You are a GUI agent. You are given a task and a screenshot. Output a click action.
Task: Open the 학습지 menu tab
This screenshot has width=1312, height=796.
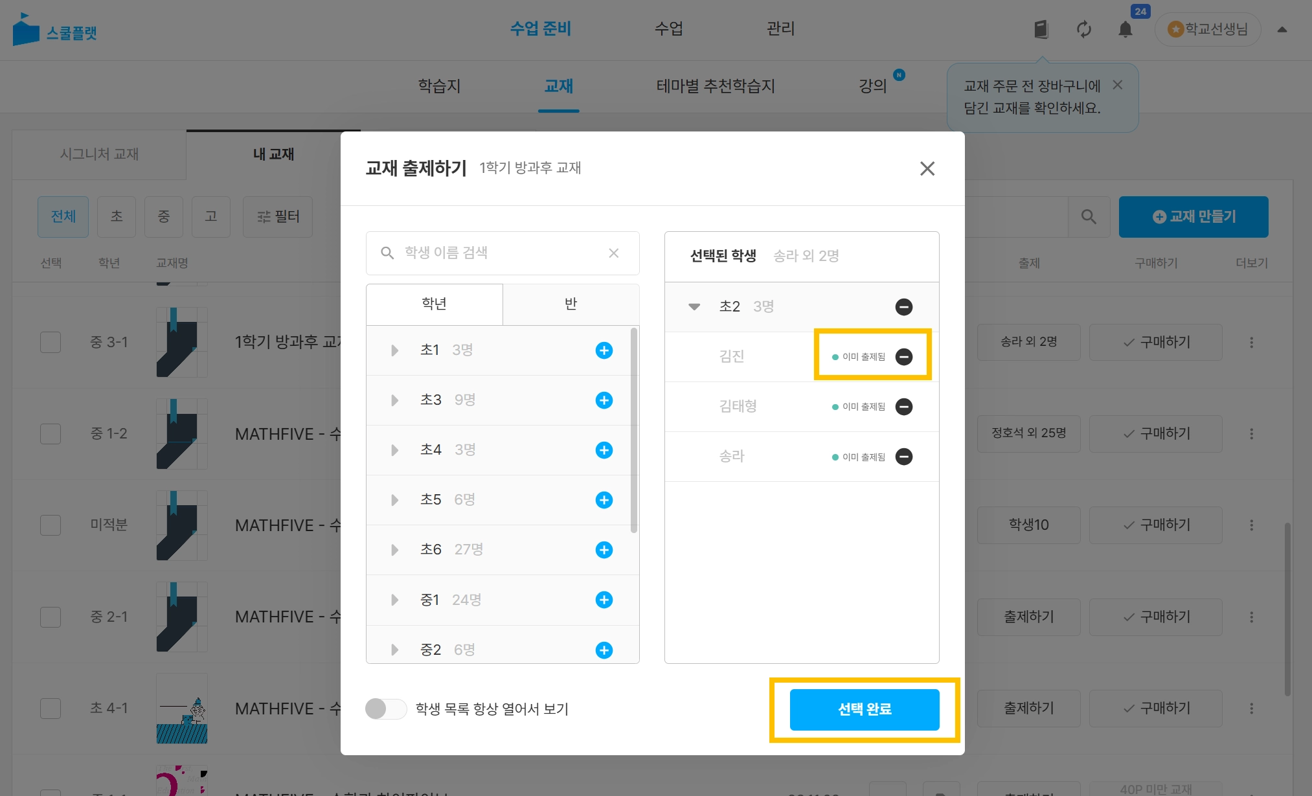pyautogui.click(x=439, y=86)
